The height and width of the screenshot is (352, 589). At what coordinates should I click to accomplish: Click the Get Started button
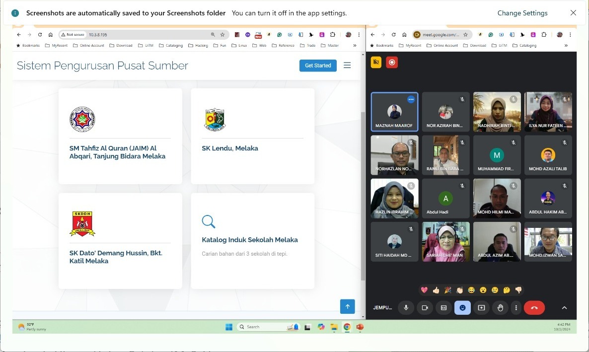(x=318, y=66)
